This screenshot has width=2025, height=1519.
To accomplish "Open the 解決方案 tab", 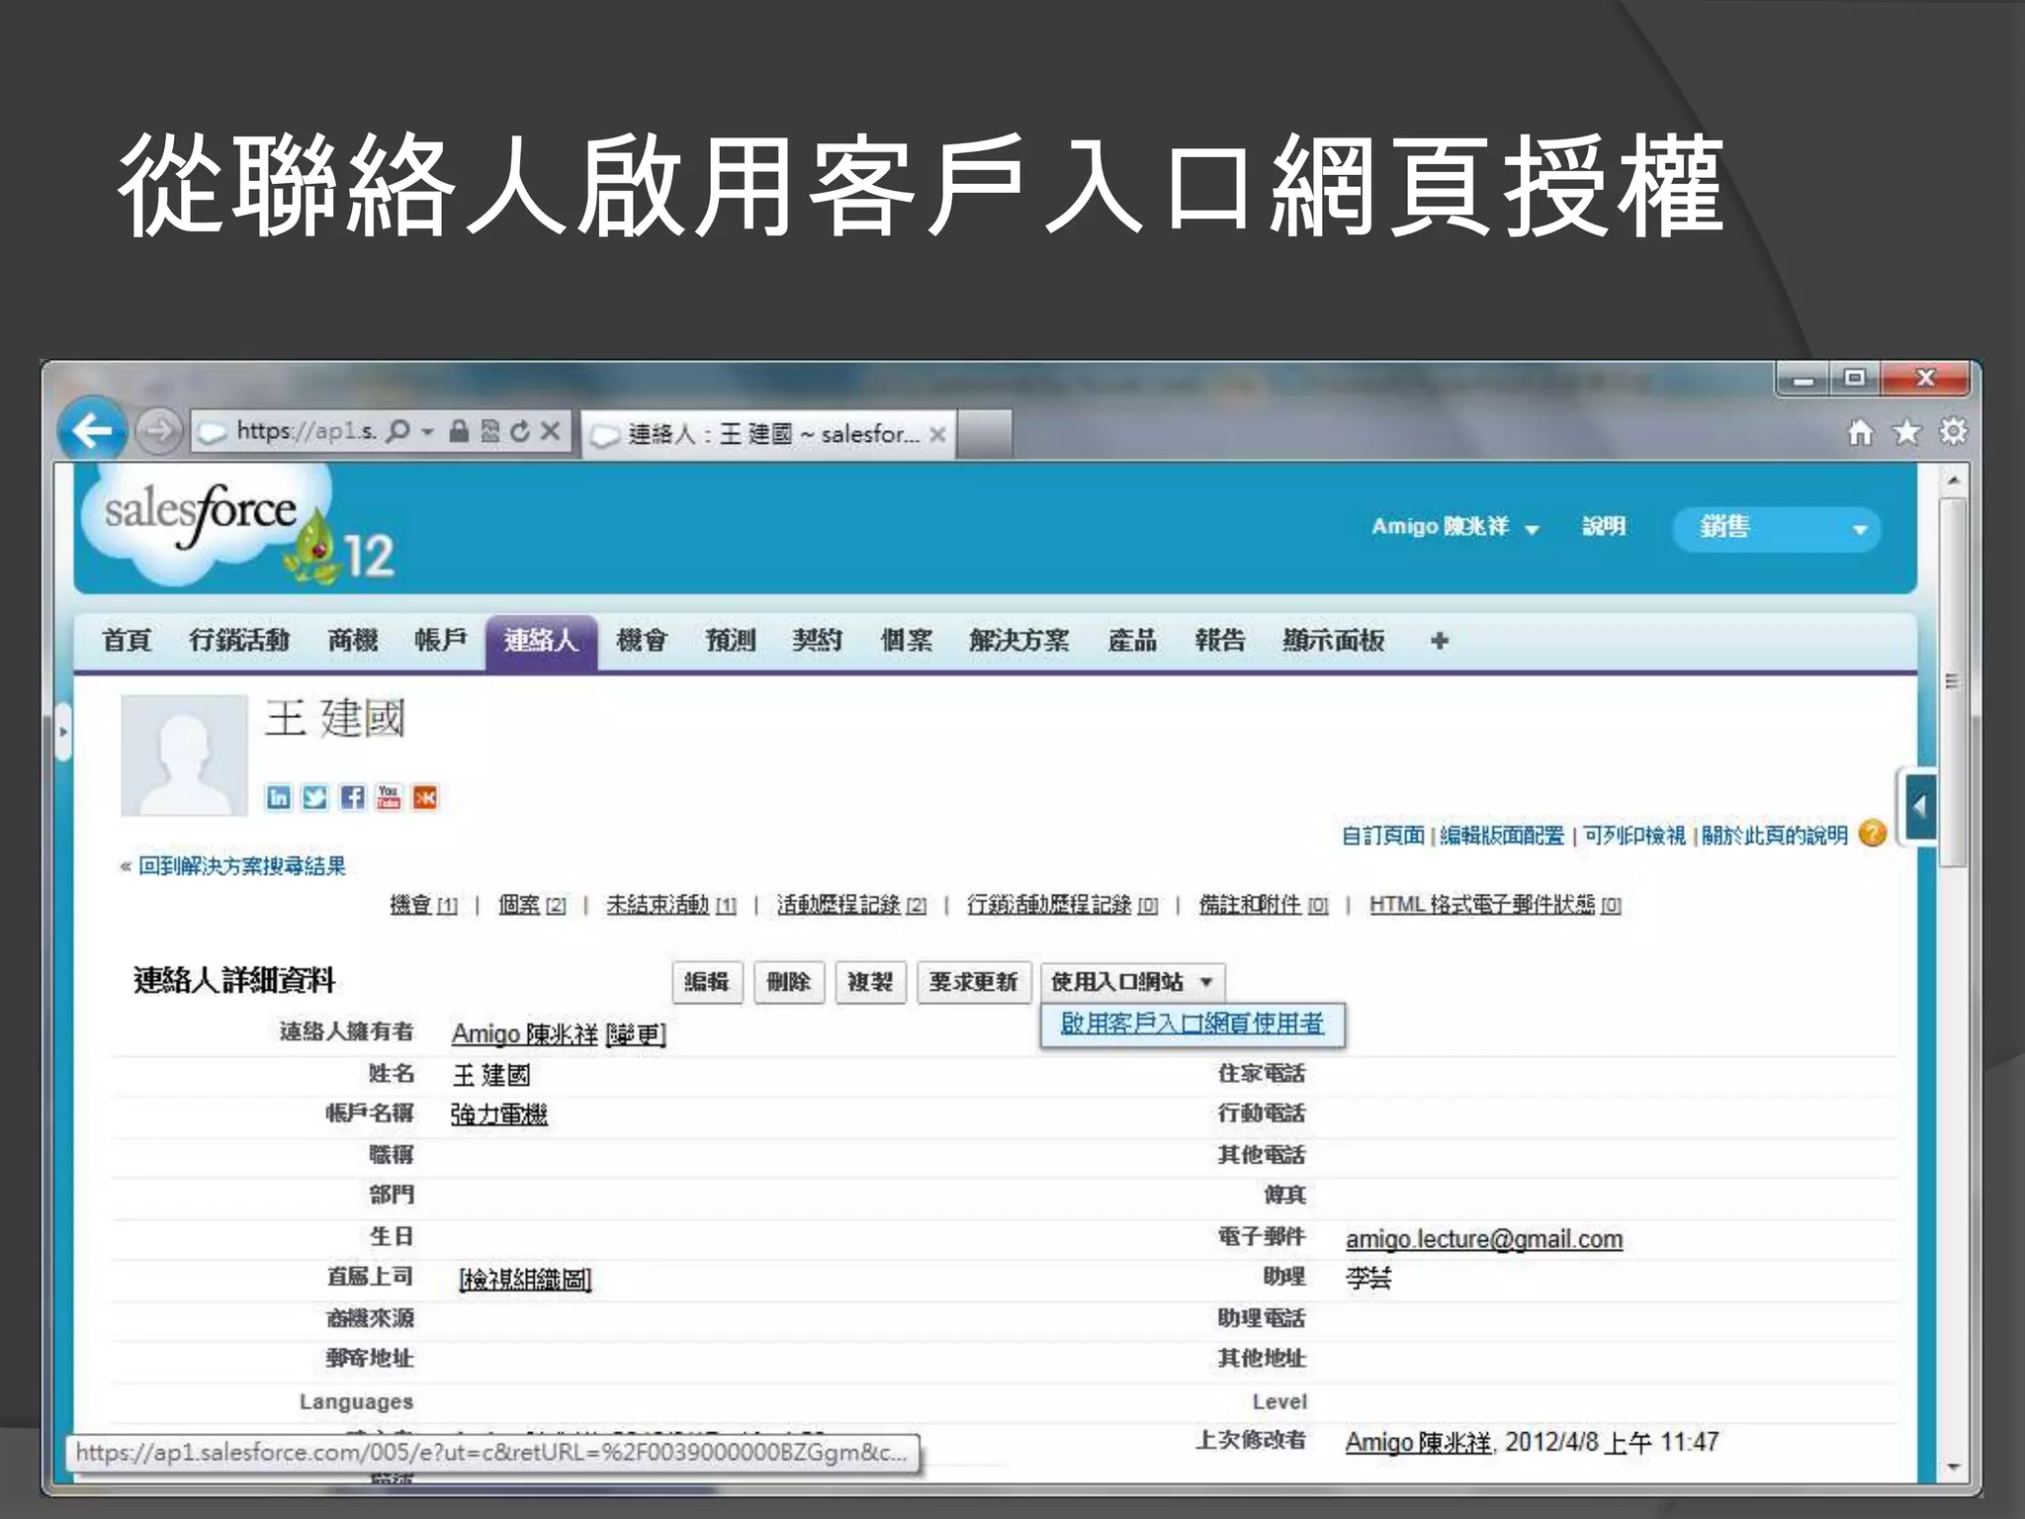I will pos(1018,641).
